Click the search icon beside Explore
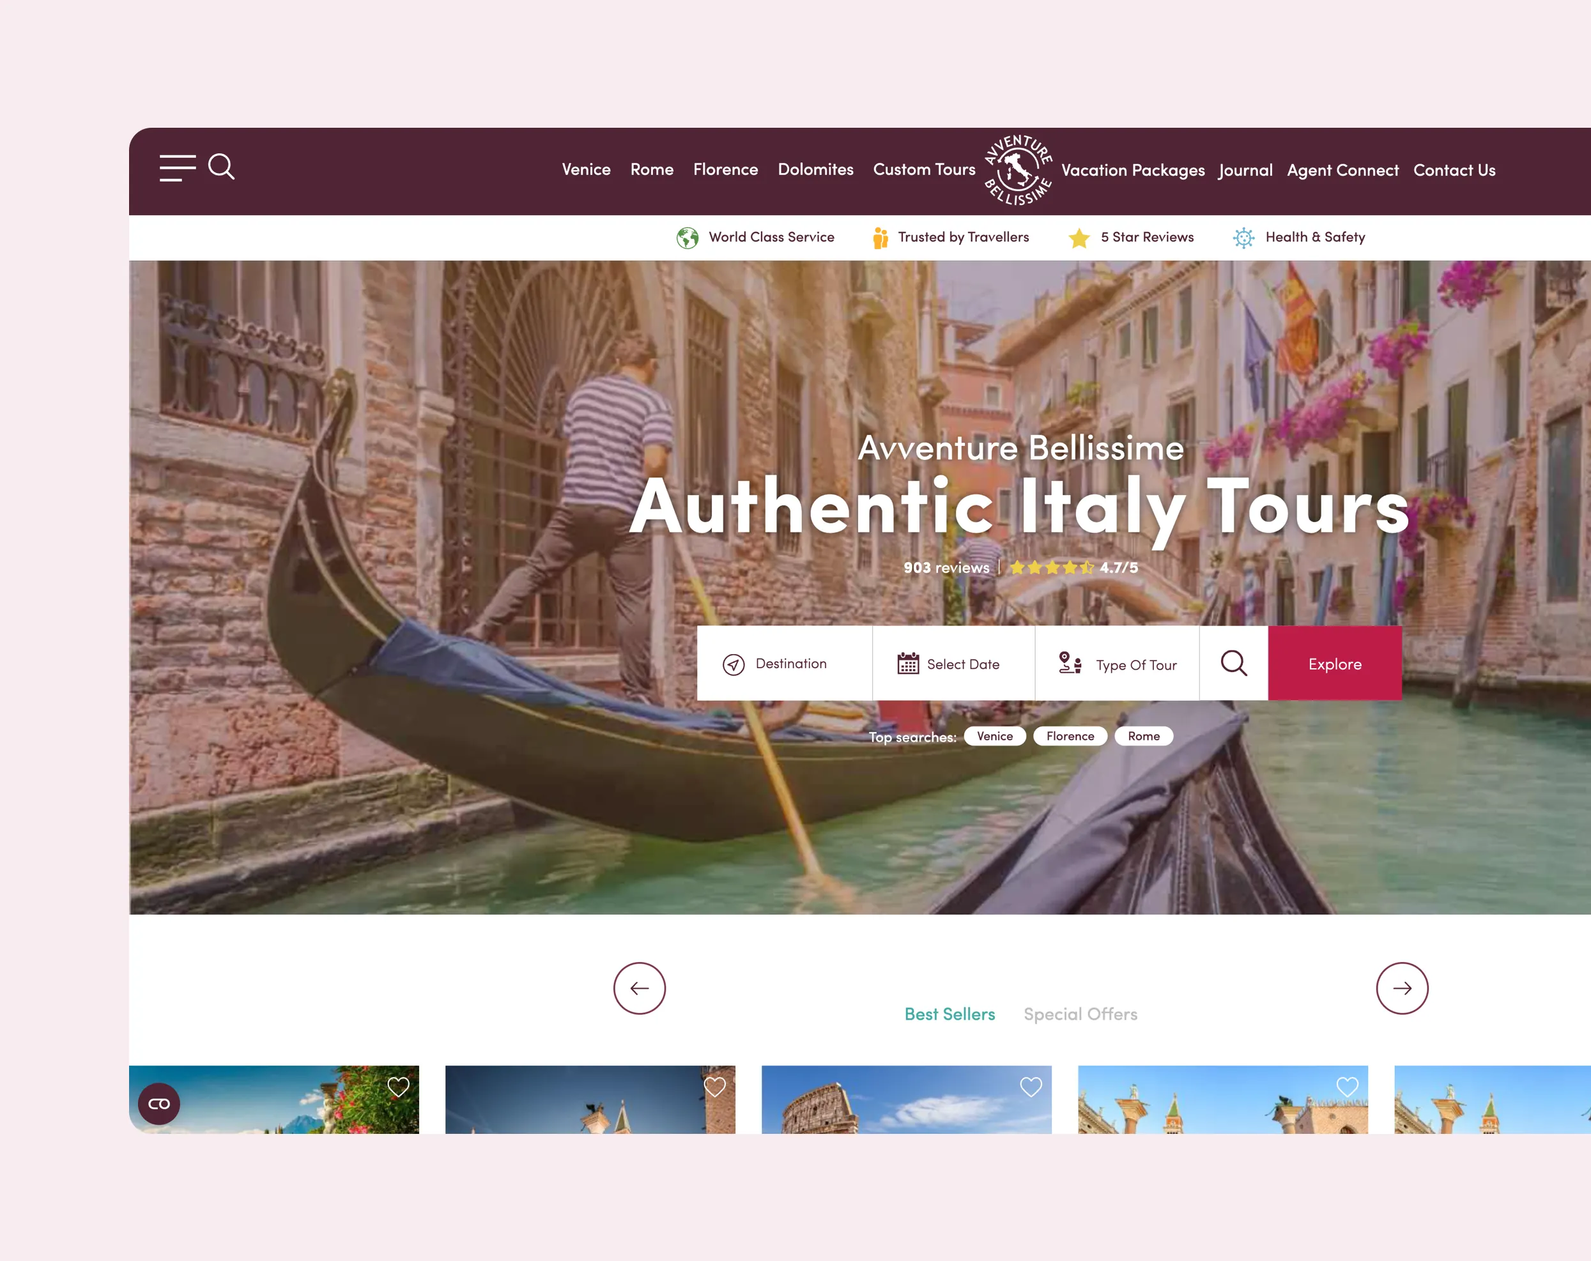 [x=1234, y=663]
